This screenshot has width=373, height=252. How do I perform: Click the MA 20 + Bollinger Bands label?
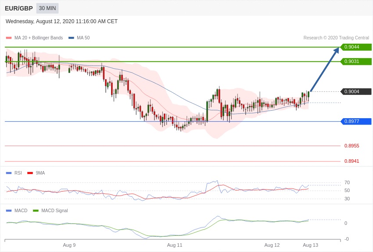click(39, 38)
